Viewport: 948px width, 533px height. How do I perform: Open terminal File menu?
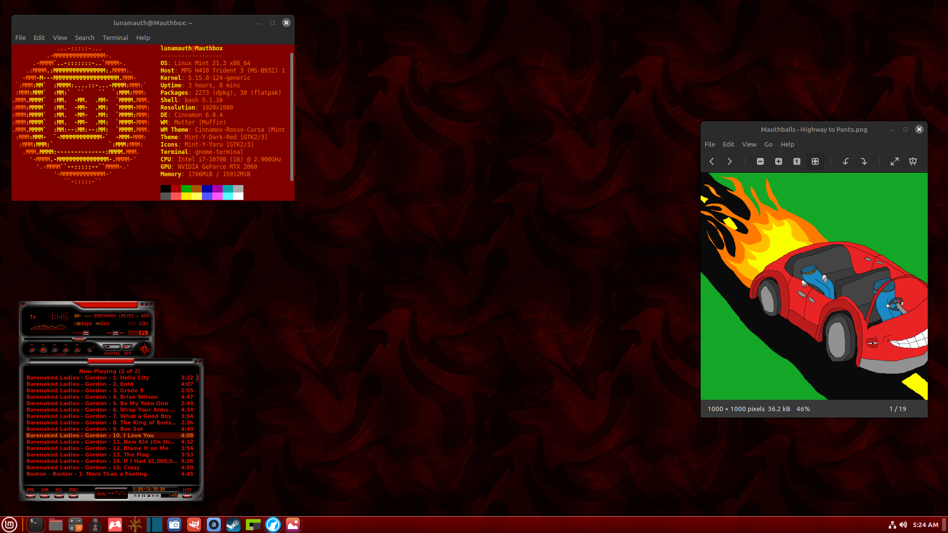[20, 38]
